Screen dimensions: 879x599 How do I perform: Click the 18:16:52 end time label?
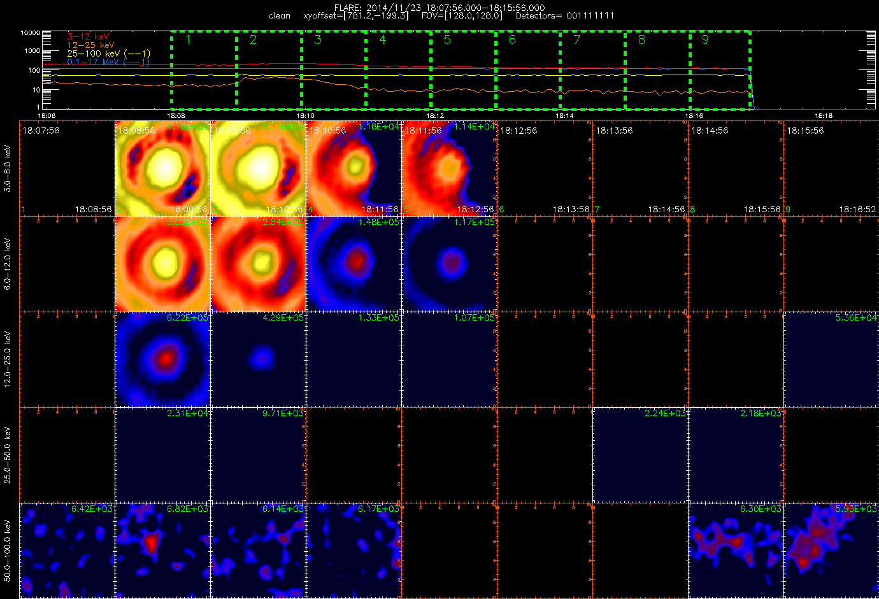(x=857, y=209)
